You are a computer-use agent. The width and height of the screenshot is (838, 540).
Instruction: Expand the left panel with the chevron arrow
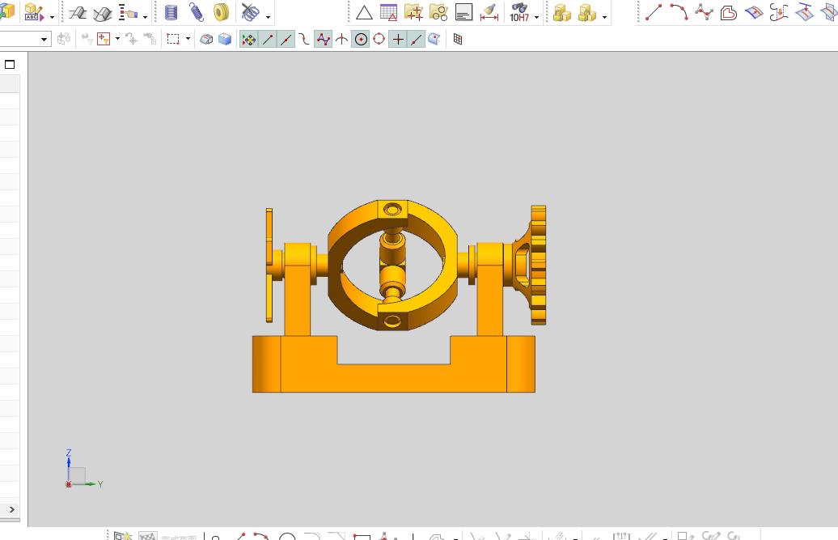click(x=12, y=509)
